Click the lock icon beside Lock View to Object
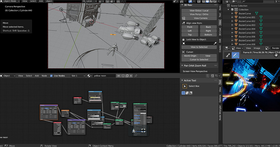 183,39
